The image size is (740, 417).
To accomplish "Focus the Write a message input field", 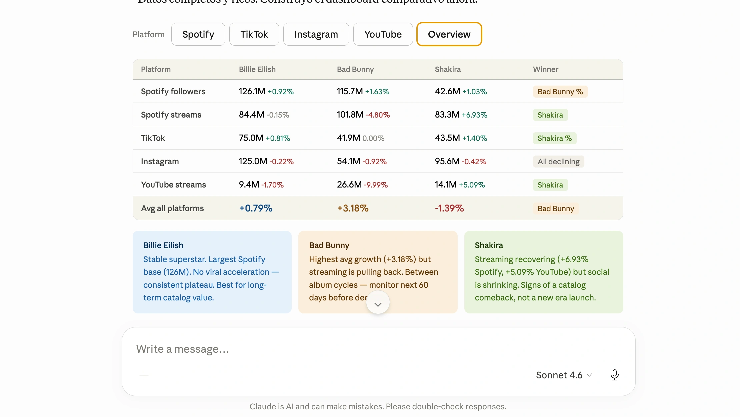I will tap(378, 349).
